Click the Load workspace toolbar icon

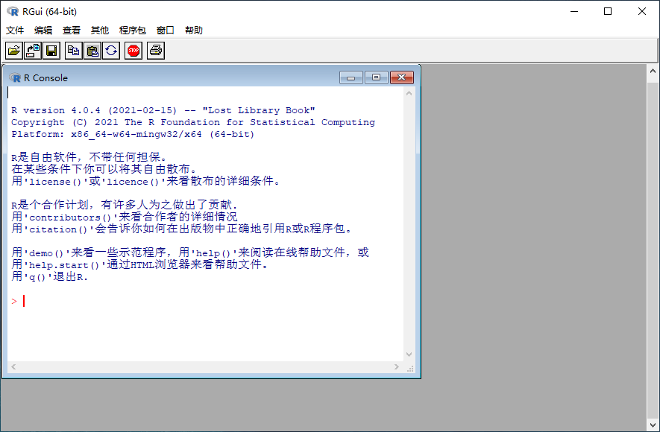click(x=33, y=51)
